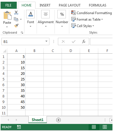
Task: Expand the Name Box dropdown arrow
Action: (46, 42)
